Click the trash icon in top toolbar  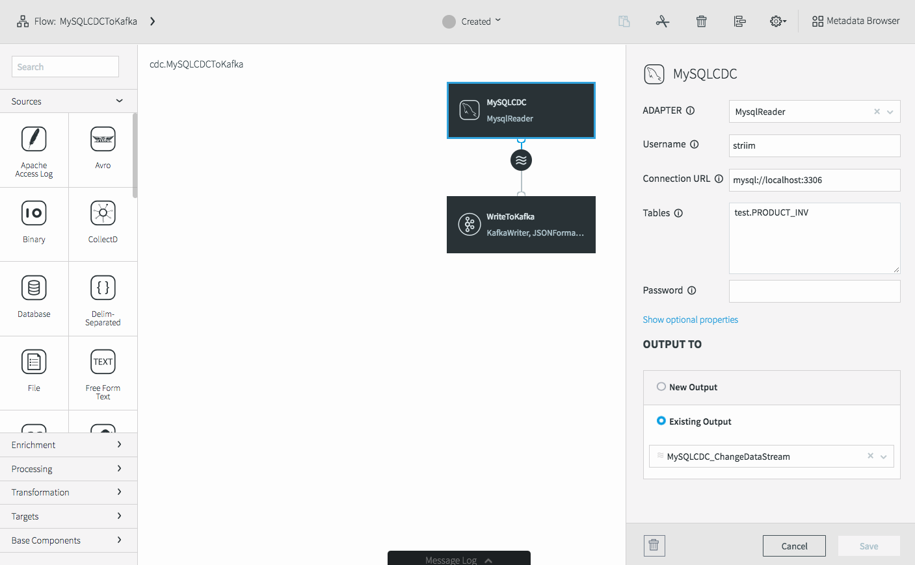tap(702, 21)
